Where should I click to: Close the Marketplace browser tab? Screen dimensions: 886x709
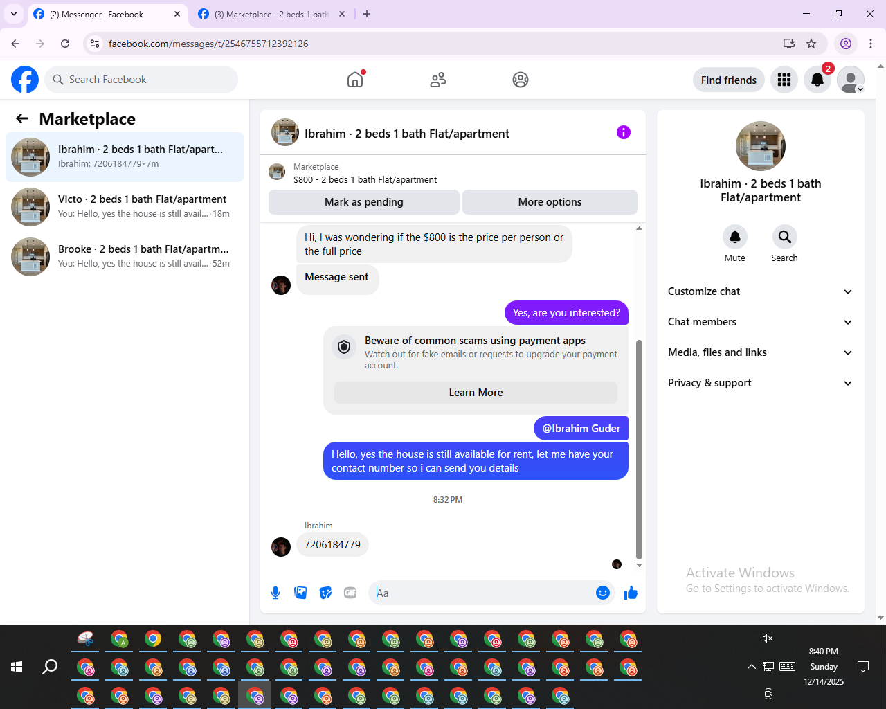tap(342, 14)
